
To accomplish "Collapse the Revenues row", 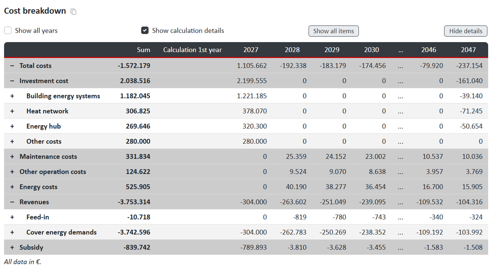I will click(12, 202).
